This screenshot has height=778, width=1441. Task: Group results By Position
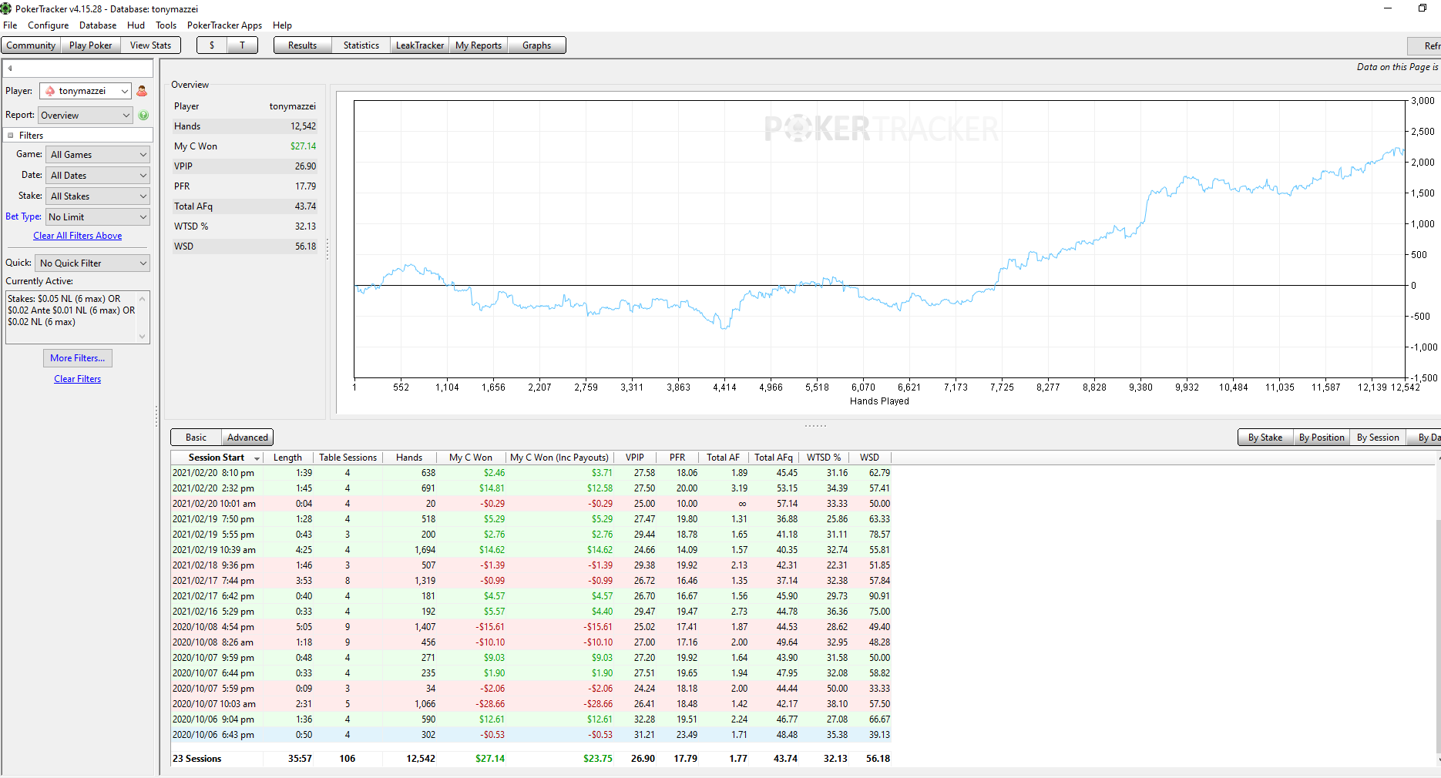click(1322, 438)
